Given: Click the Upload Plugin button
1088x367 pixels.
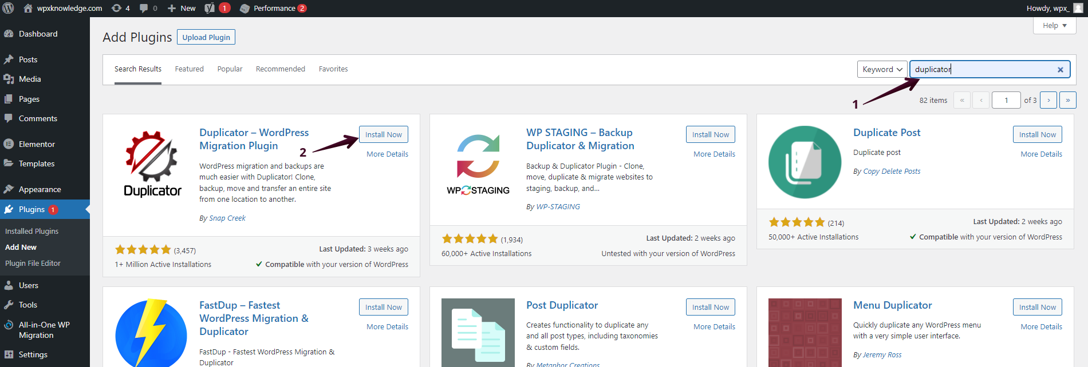Looking at the screenshot, I should (x=206, y=37).
